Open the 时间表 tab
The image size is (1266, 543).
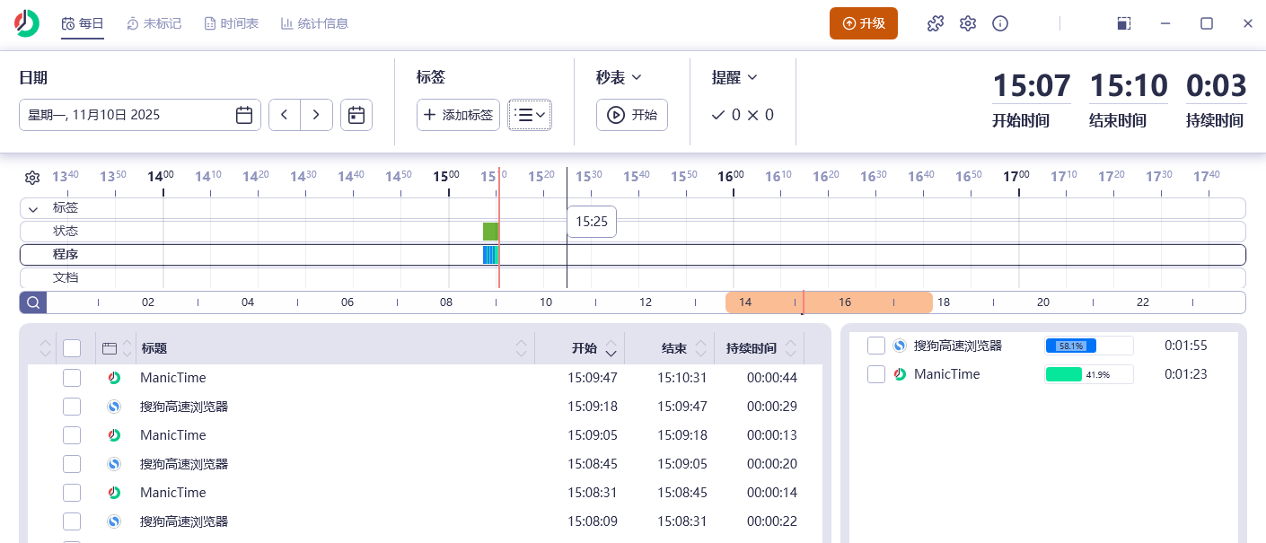click(232, 23)
